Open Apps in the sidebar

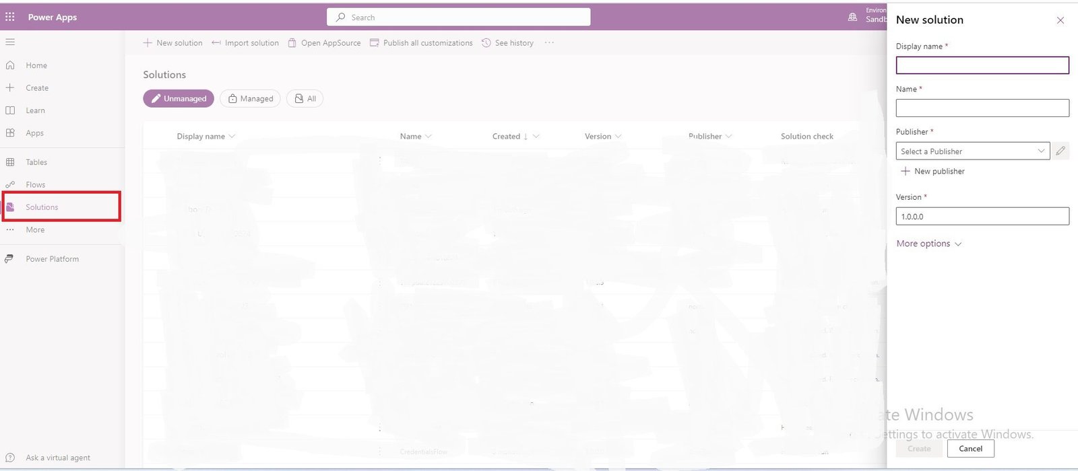[35, 133]
